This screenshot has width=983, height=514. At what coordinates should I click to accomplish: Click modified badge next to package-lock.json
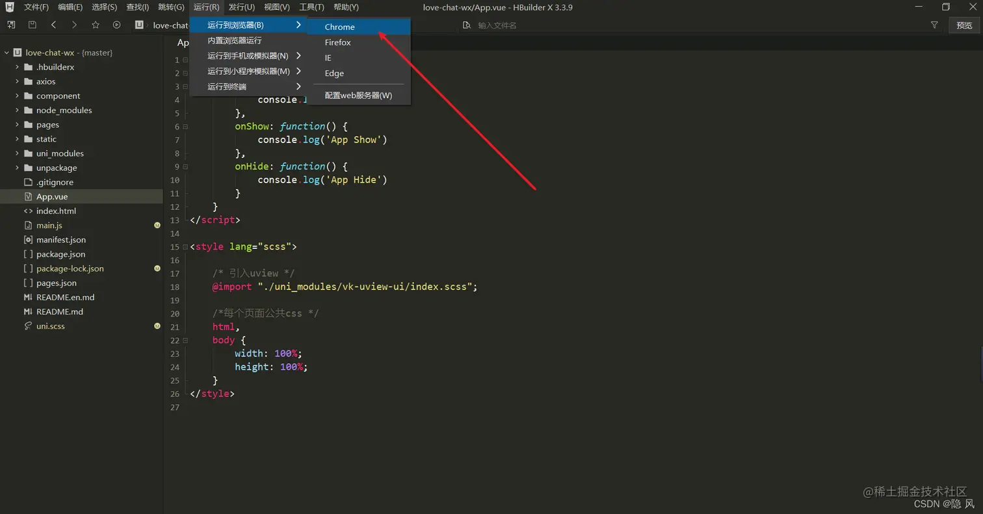157,268
